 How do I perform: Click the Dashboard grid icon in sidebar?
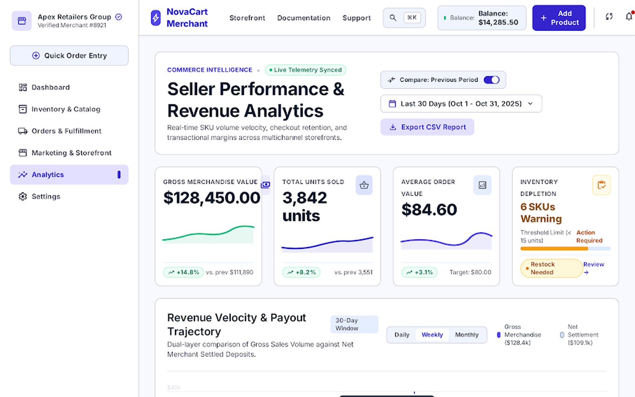click(23, 87)
